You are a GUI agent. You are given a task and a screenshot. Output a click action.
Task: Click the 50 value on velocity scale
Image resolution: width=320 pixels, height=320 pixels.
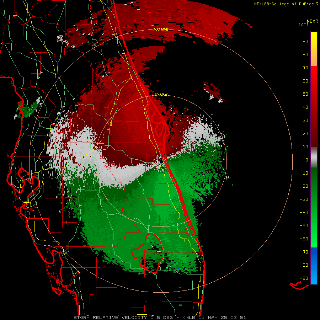[305, 94]
